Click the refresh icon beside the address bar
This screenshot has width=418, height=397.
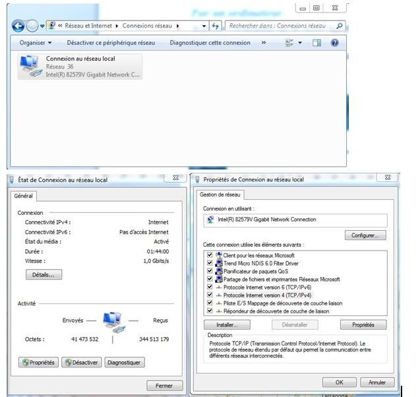click(x=216, y=26)
